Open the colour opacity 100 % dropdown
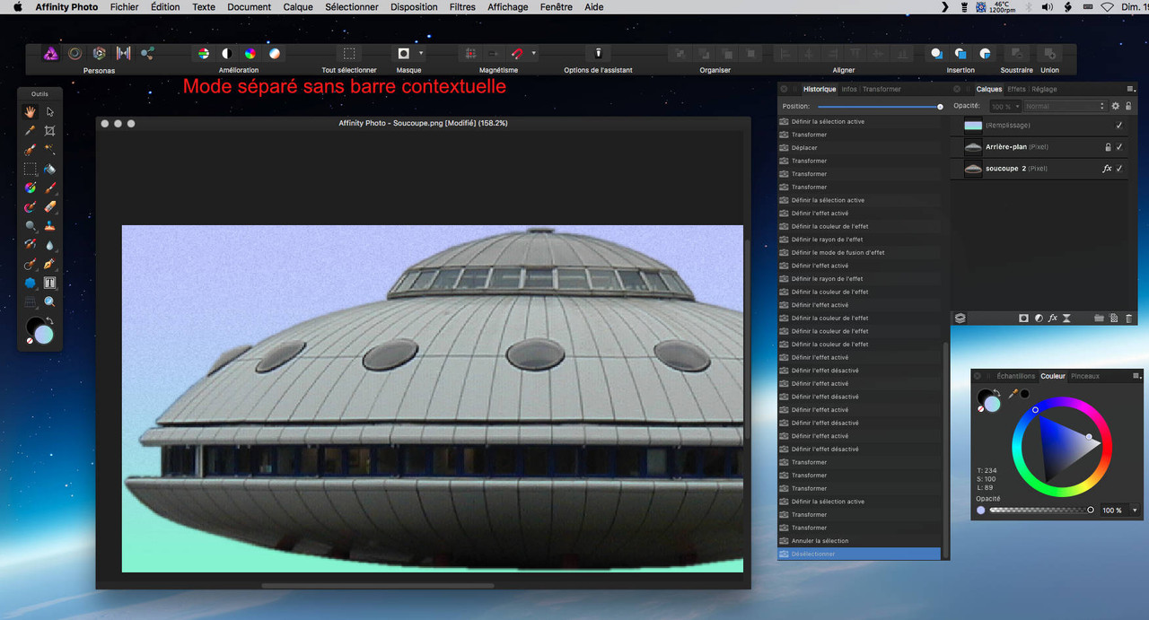This screenshot has height=620, width=1149. pos(1135,511)
